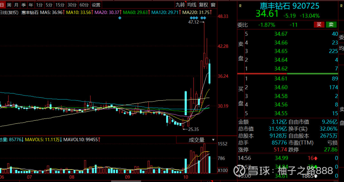
Task: Show the 5分 five-minute chart
Action: [49, 5]
